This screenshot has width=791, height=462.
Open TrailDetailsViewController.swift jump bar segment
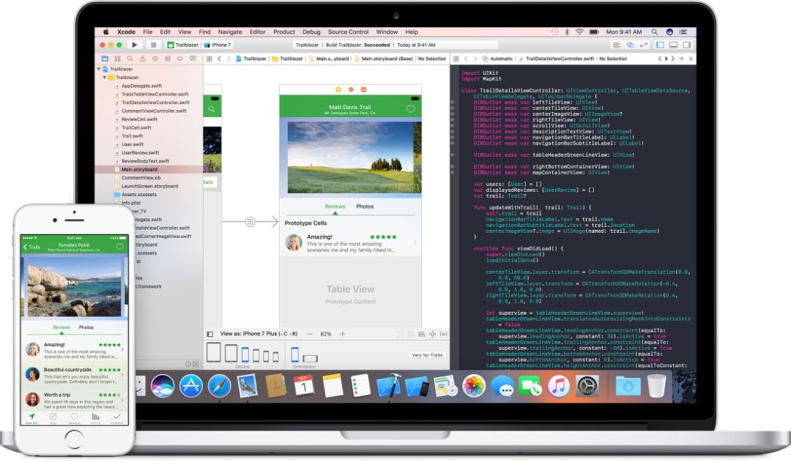pyautogui.click(x=557, y=59)
